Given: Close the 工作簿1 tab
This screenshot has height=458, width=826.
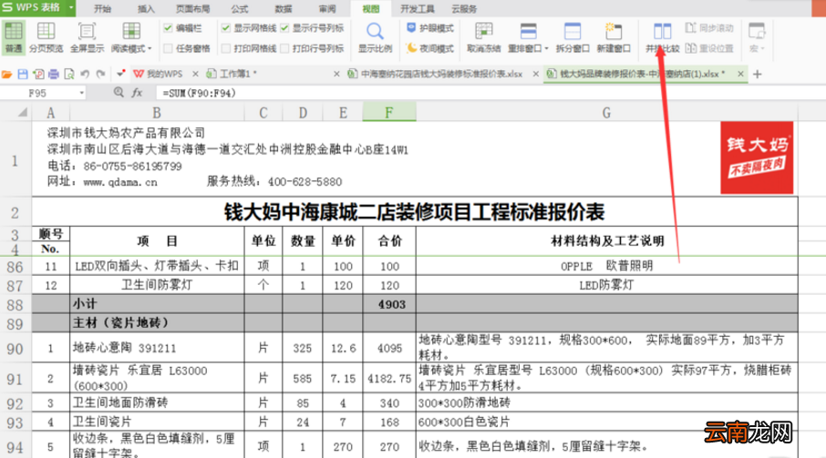Looking at the screenshot, I should [336, 74].
